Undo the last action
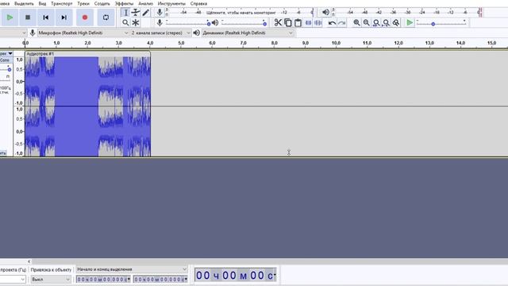508x286 pixels. point(332,23)
